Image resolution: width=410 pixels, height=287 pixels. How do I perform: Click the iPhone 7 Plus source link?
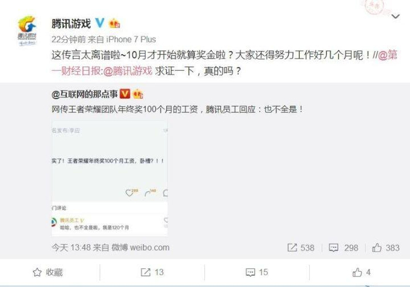click(131, 39)
